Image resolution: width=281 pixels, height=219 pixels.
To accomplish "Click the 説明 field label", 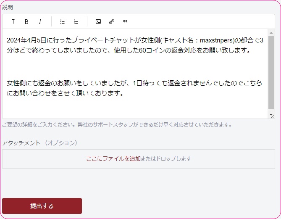I will [8, 8].
